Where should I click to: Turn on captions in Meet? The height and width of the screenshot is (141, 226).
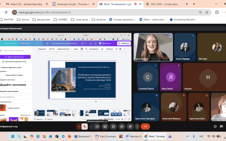coord(121,127)
